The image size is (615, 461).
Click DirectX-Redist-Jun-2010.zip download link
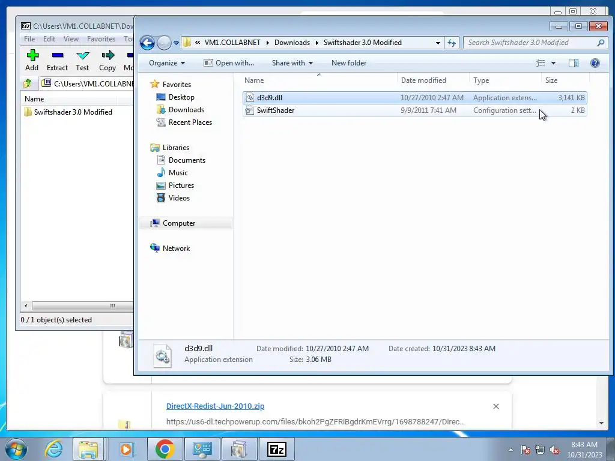215,406
